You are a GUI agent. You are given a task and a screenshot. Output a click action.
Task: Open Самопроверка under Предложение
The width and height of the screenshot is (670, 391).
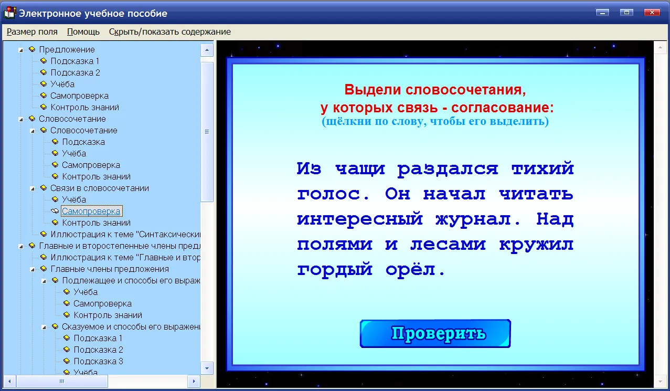click(x=80, y=96)
